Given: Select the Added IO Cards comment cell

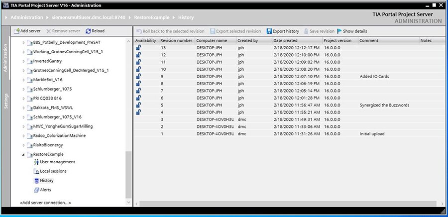Looking at the screenshot, I should click(374, 77).
